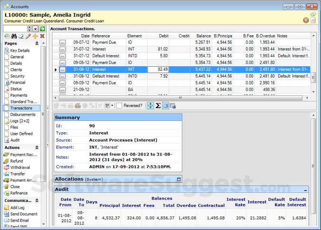Click the Withdrawal action icon
The width and height of the screenshot is (321, 230).
point(6,167)
